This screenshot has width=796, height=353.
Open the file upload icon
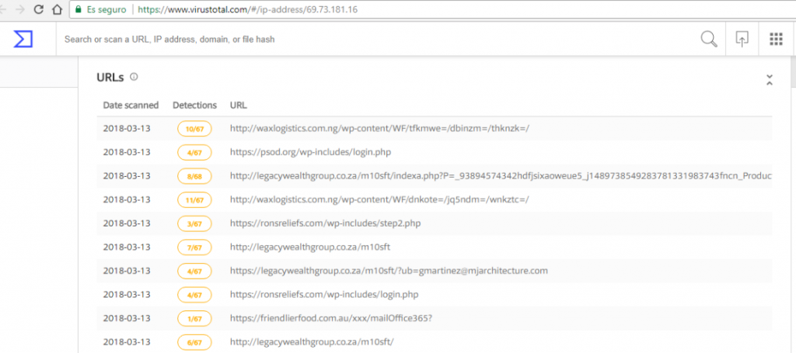[x=742, y=39]
